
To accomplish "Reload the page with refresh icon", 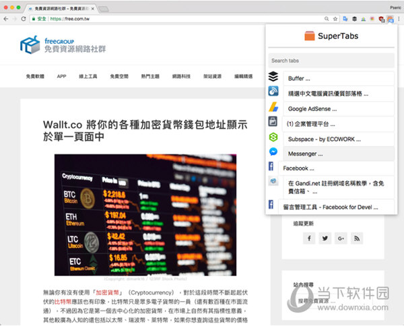I will pos(24,19).
